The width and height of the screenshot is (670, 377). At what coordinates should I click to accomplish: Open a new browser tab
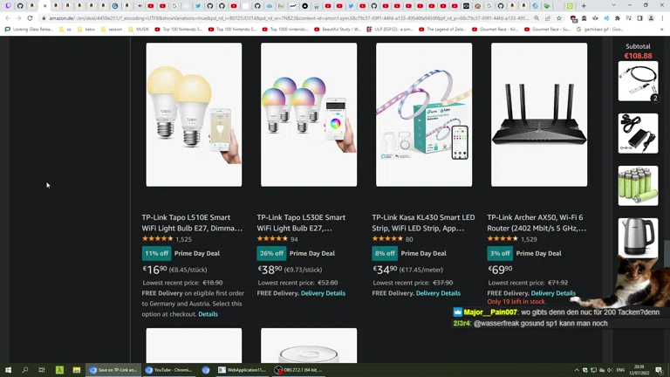click(x=584, y=6)
